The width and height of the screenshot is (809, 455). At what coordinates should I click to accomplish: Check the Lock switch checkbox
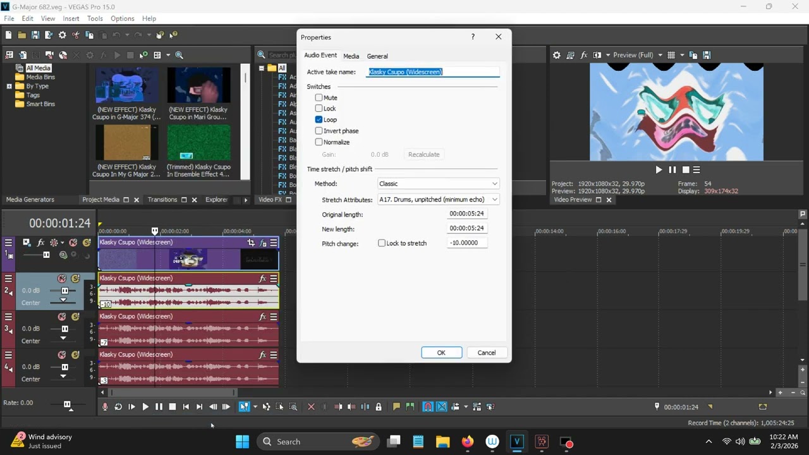pos(319,109)
